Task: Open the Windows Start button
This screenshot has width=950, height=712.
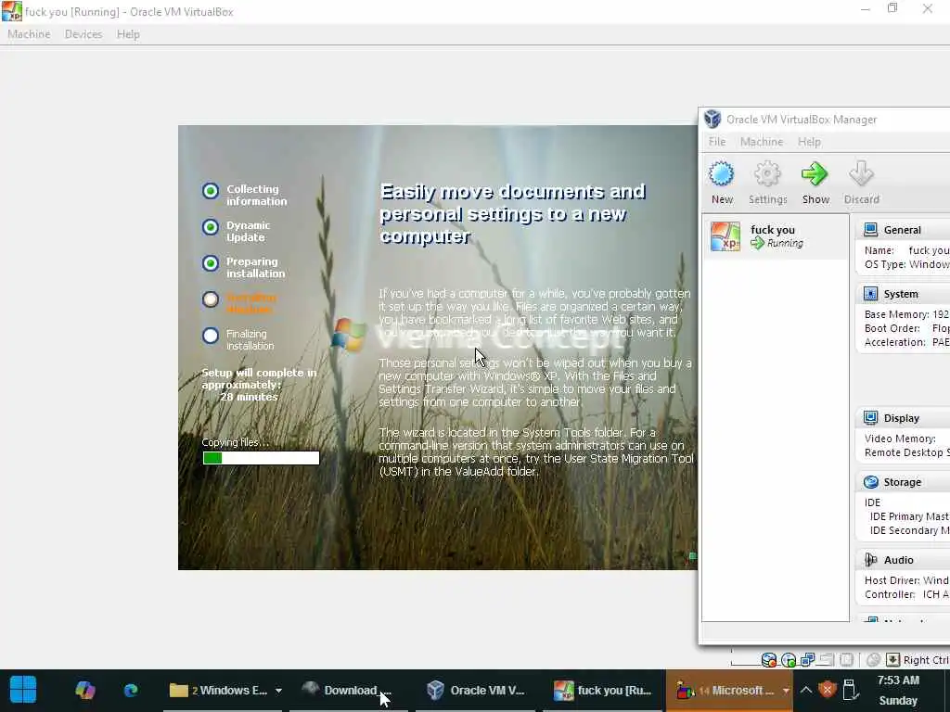Action: (23, 690)
